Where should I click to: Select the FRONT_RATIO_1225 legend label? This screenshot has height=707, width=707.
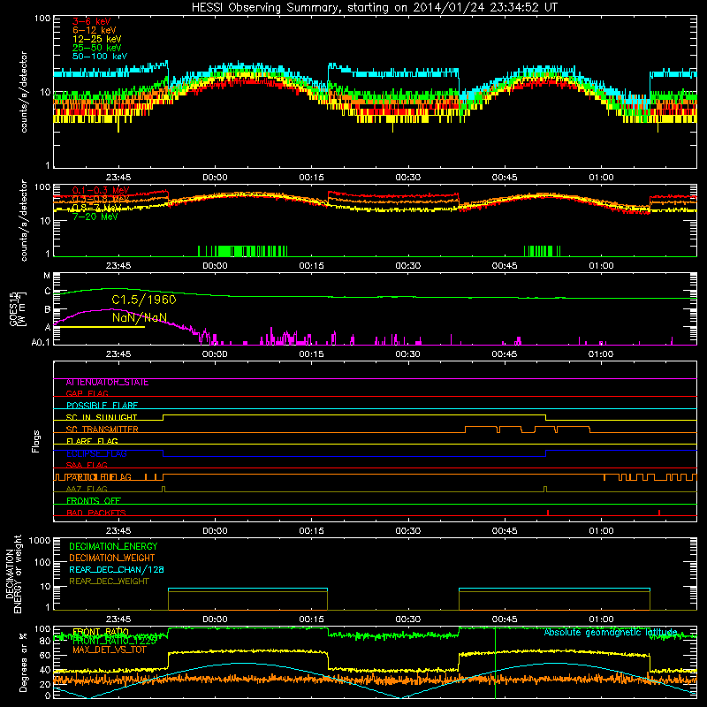coord(114,641)
